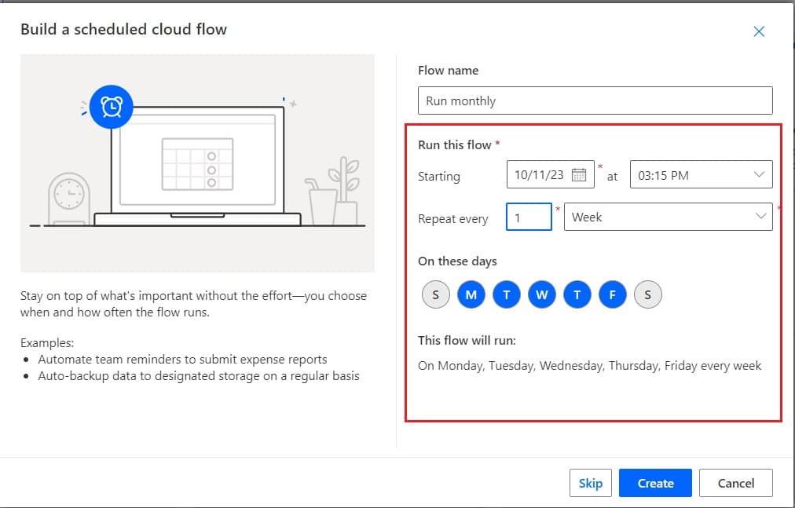Screen dimensions: 795x508
Task: Click the 'Build a scheduled cloud flow' title
Action: pyautogui.click(x=123, y=29)
